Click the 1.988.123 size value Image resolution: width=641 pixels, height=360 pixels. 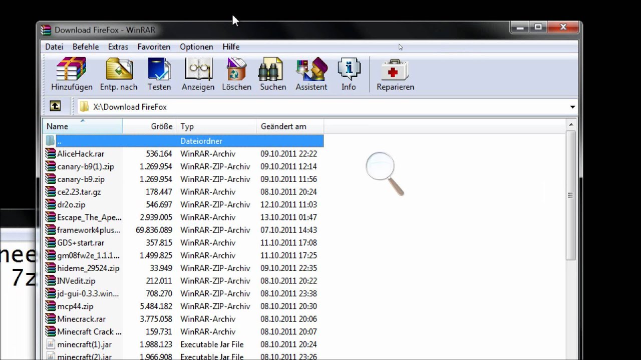[x=156, y=344]
